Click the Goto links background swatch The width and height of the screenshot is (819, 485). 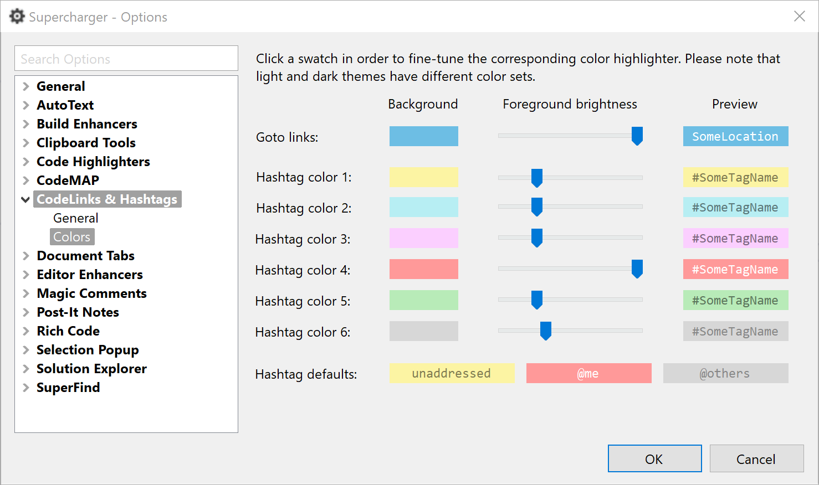[x=424, y=136]
